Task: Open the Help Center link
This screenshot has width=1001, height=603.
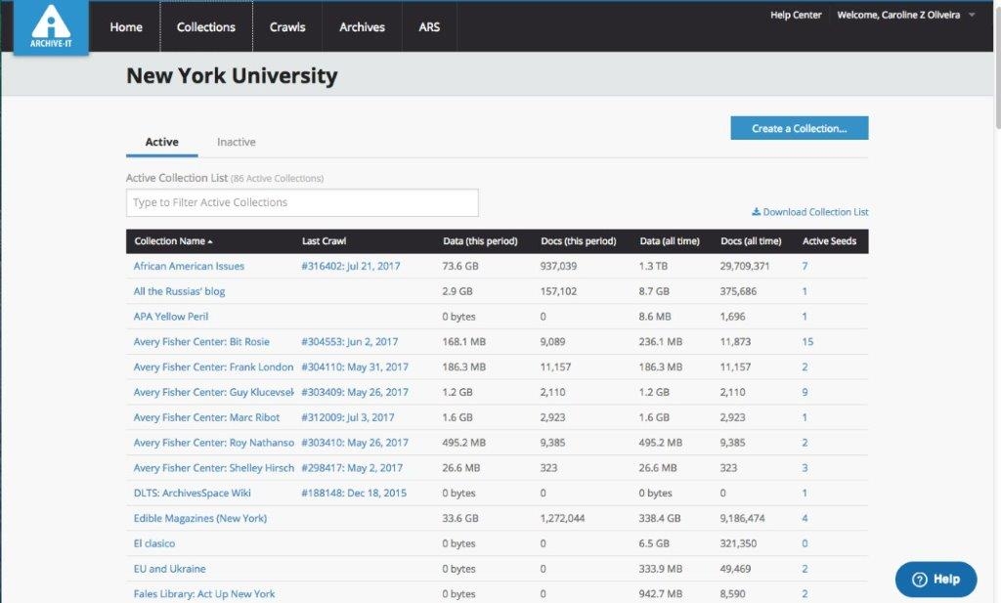Action: (x=796, y=16)
